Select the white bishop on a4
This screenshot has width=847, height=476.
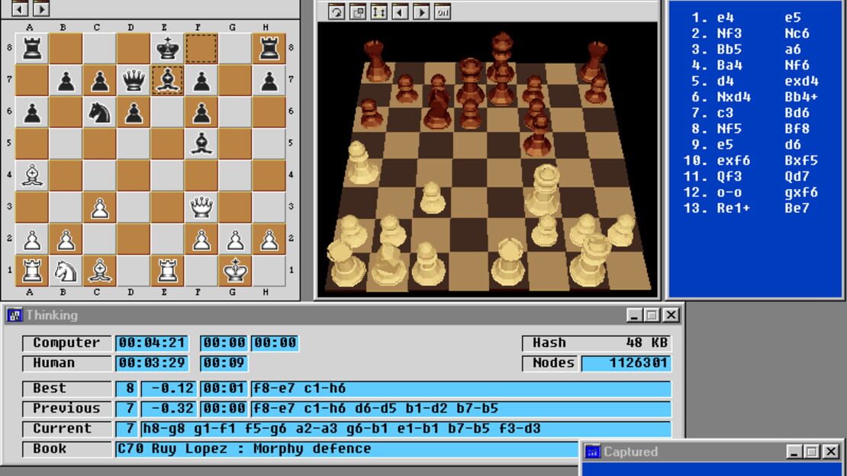point(32,175)
